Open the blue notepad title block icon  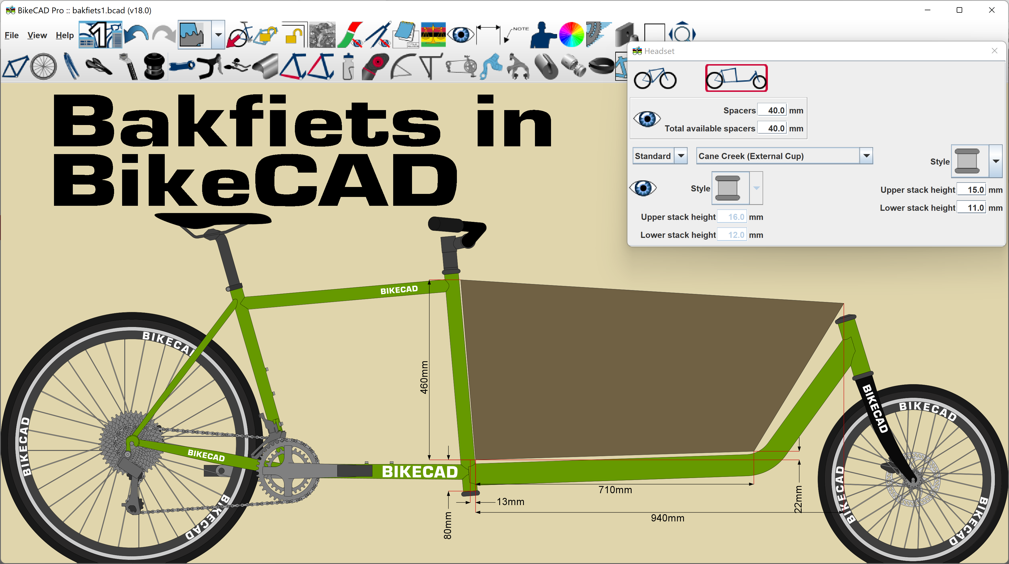tap(405, 35)
